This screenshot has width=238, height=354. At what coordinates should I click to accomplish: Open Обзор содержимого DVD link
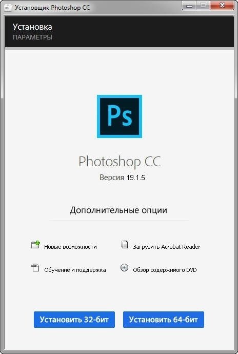[x=165, y=270]
